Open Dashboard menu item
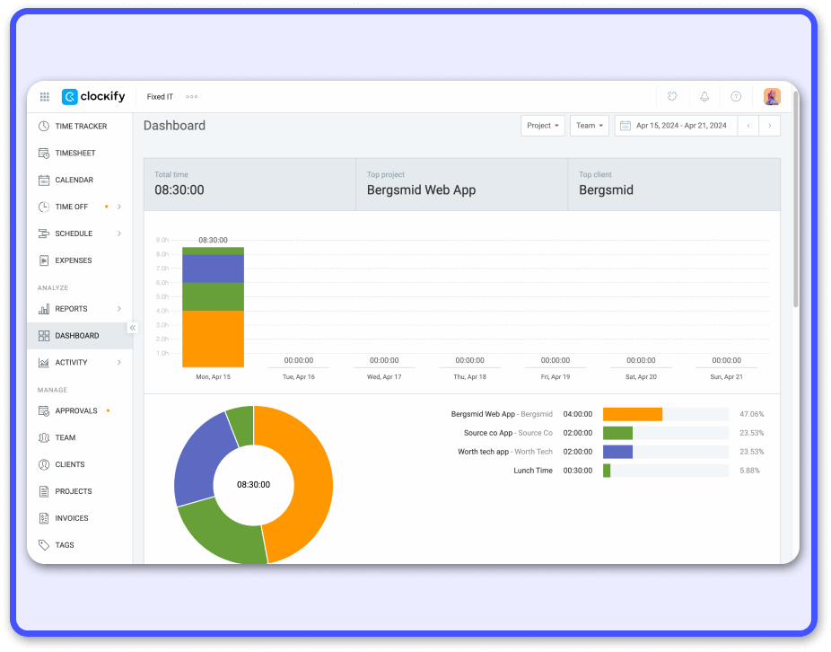Image resolution: width=831 pixels, height=652 pixels. coord(80,335)
